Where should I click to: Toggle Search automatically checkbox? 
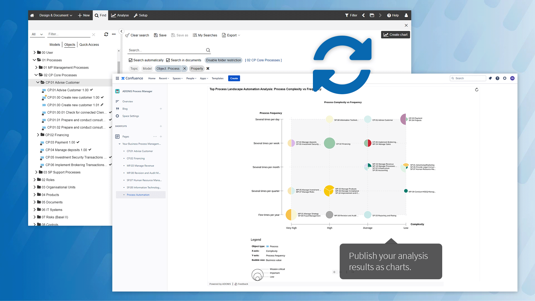click(x=130, y=60)
